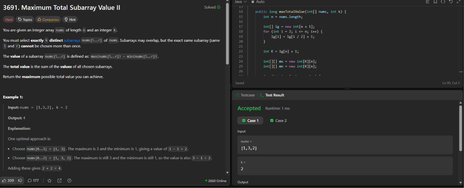
Task: Select the Test Result tab
Action: (x=272, y=95)
